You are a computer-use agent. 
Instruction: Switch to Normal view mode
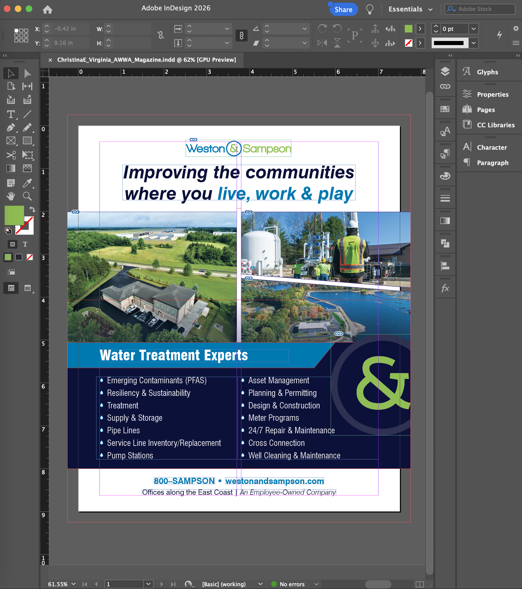pos(11,288)
